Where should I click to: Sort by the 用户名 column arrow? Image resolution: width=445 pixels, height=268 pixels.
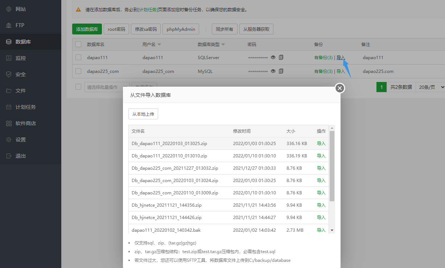click(159, 45)
